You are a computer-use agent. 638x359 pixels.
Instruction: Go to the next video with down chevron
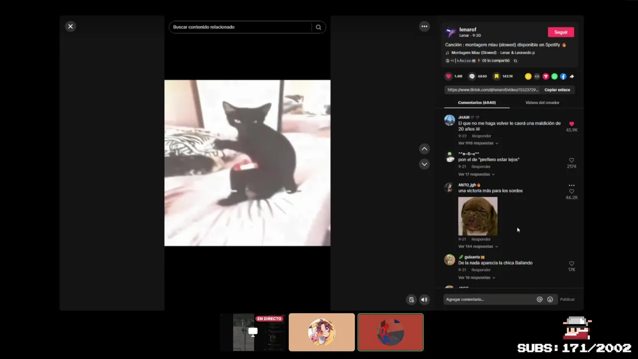tap(424, 164)
